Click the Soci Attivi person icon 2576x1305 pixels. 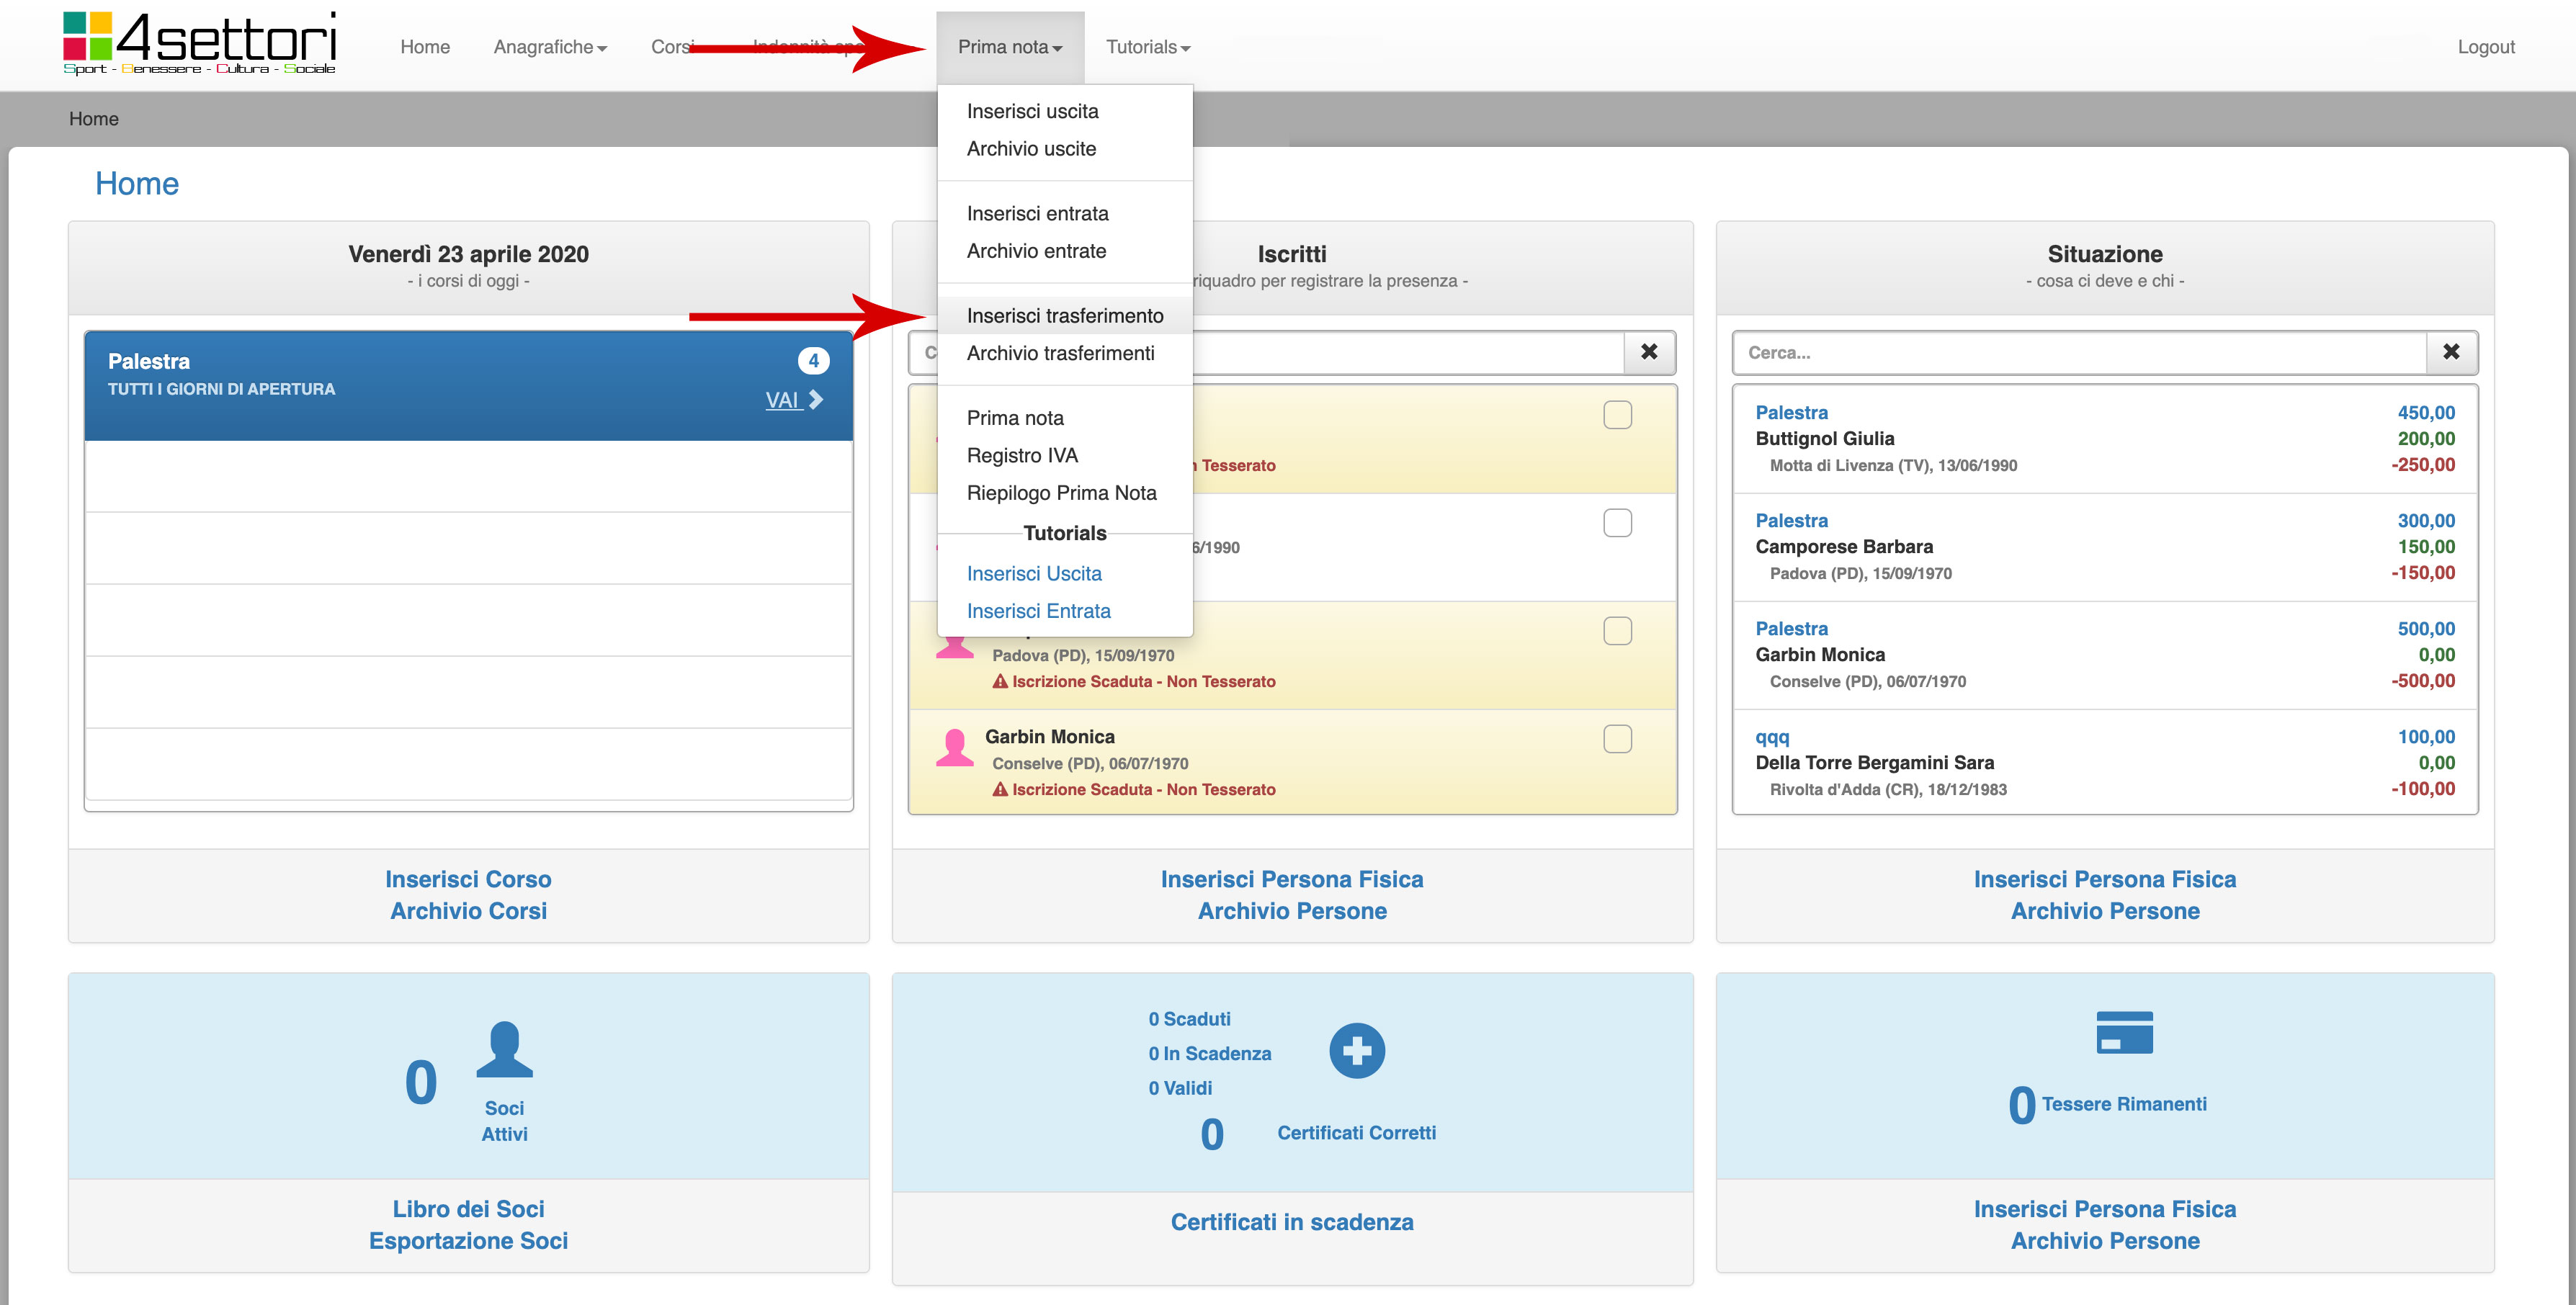pyautogui.click(x=504, y=1049)
